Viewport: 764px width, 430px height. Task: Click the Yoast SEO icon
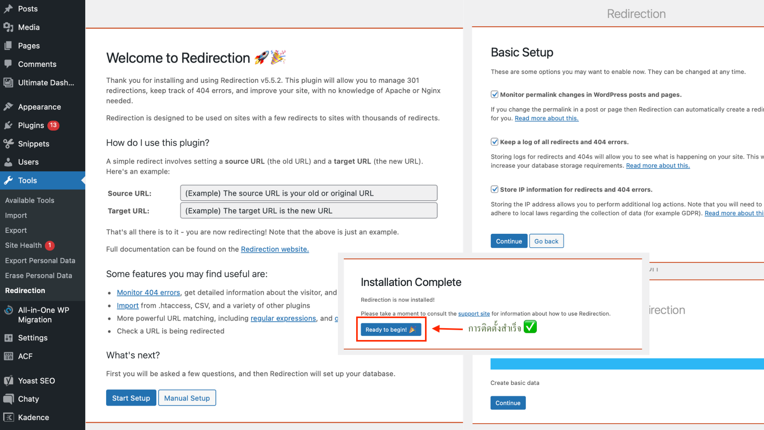coord(8,381)
